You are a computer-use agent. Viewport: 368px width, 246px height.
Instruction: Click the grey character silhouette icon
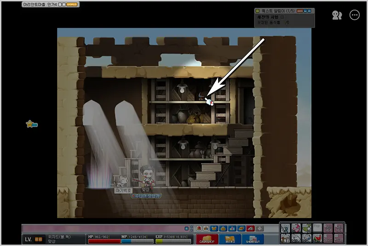(x=337, y=15)
